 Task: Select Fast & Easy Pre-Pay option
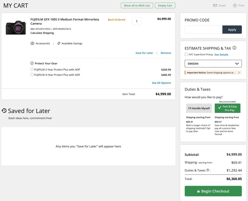227,108
